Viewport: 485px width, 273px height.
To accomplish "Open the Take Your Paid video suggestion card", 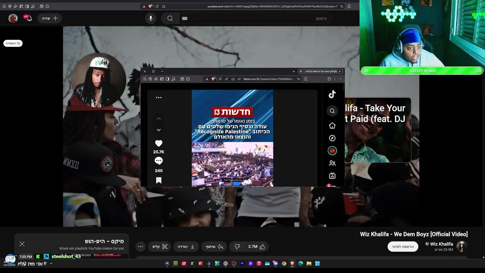I will (x=378, y=130).
